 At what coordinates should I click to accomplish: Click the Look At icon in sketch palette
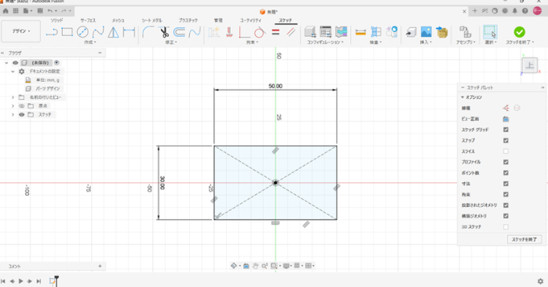[506, 119]
